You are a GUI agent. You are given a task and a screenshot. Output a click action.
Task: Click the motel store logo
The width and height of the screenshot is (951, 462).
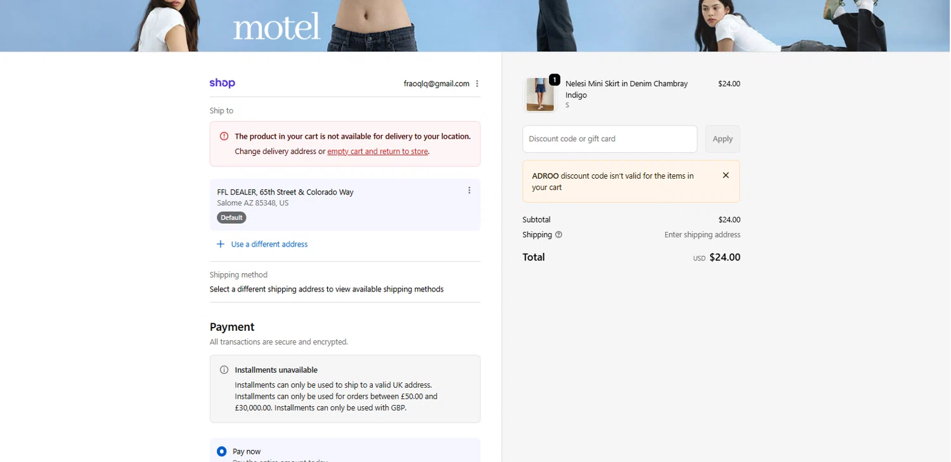click(x=276, y=27)
